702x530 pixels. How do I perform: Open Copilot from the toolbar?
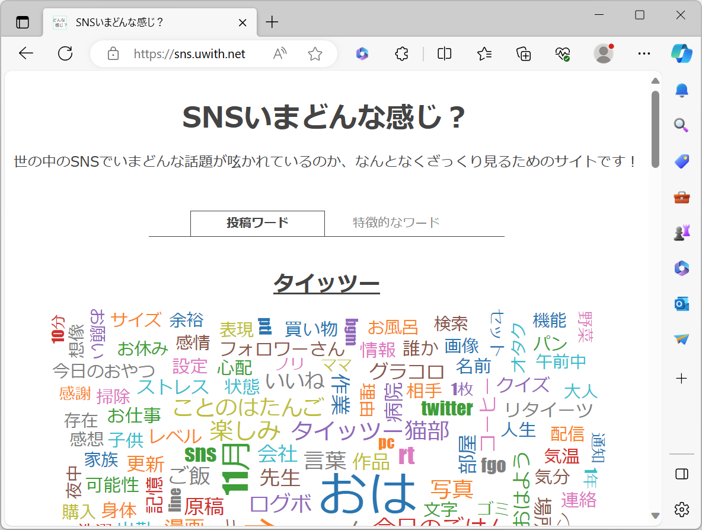coord(682,53)
